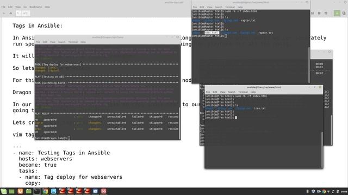
Task: Open View menu in PDF viewer
Action: 18,7
